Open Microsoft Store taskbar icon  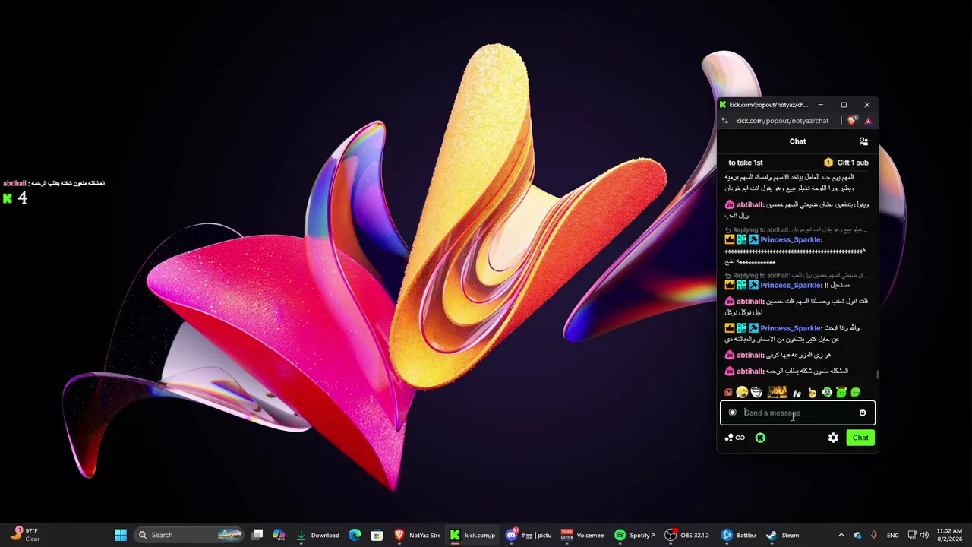(377, 535)
